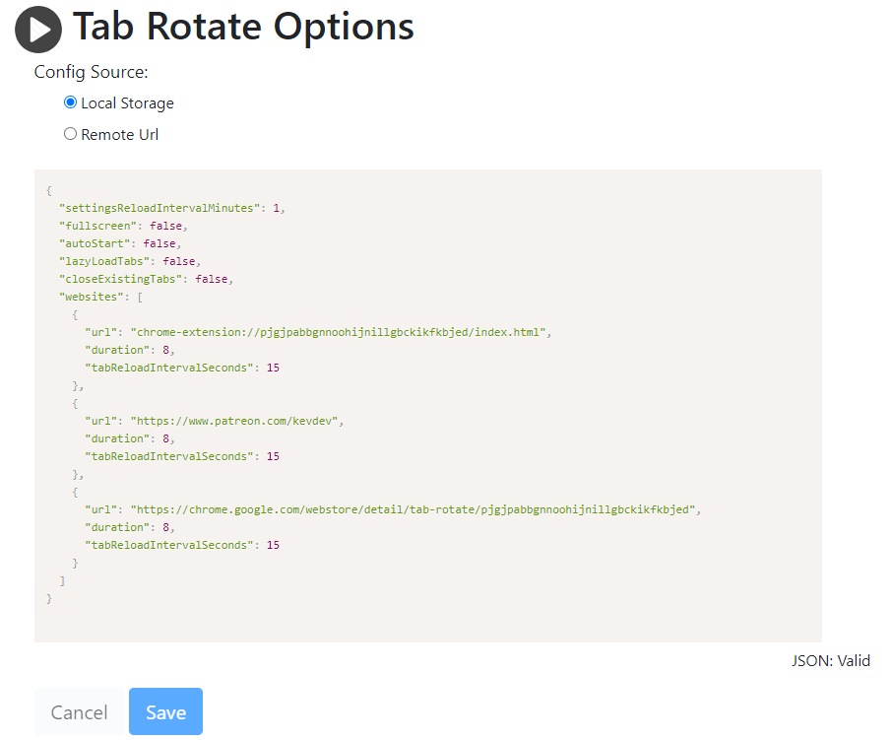This screenshot has height=740, width=892.
Task: Click the "closeExistingTabs": false line
Action: pyautogui.click(x=146, y=279)
